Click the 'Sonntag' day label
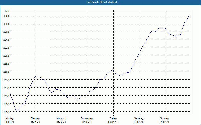201x125 pixels. [x=164, y=118]
